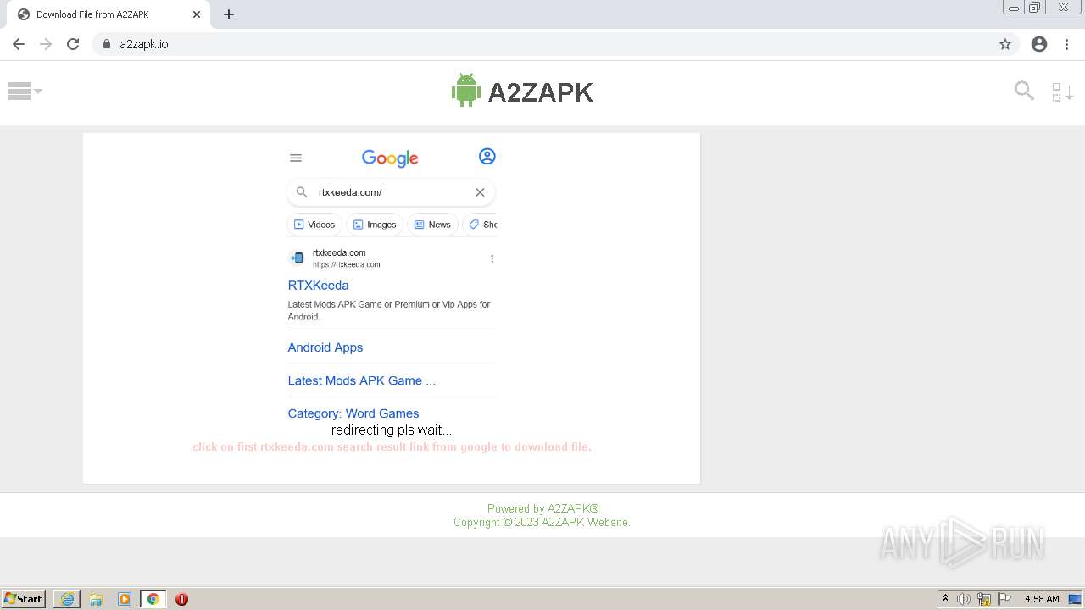Open the File Explorer taskbar icon

click(x=96, y=599)
